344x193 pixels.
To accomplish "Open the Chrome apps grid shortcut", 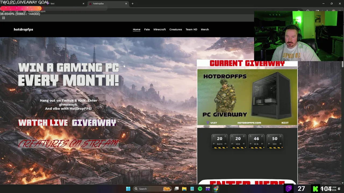I will [3, 18].
